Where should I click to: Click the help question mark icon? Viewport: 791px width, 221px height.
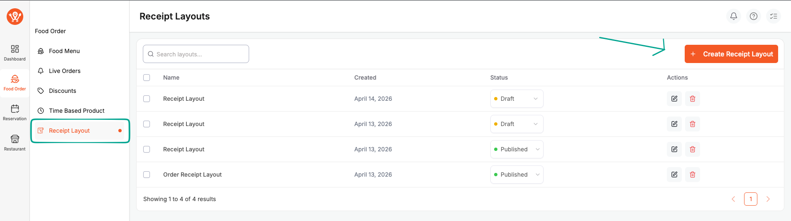pos(753,16)
